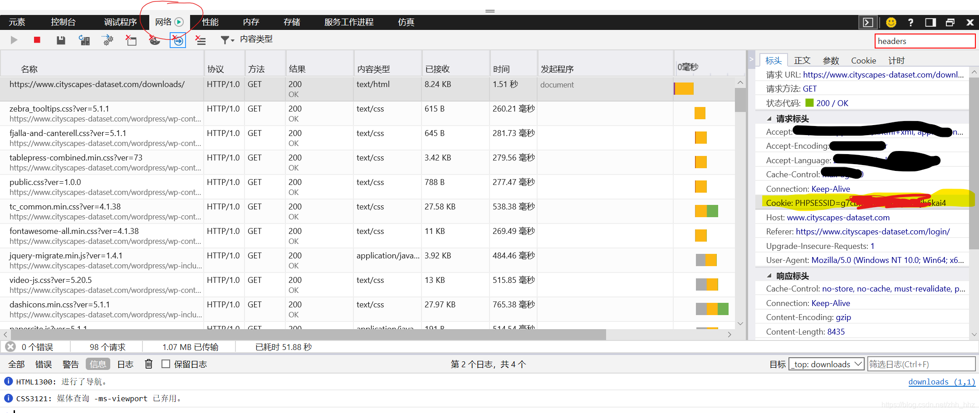Open the 目标 _top: downloads dropdown

(x=826, y=364)
